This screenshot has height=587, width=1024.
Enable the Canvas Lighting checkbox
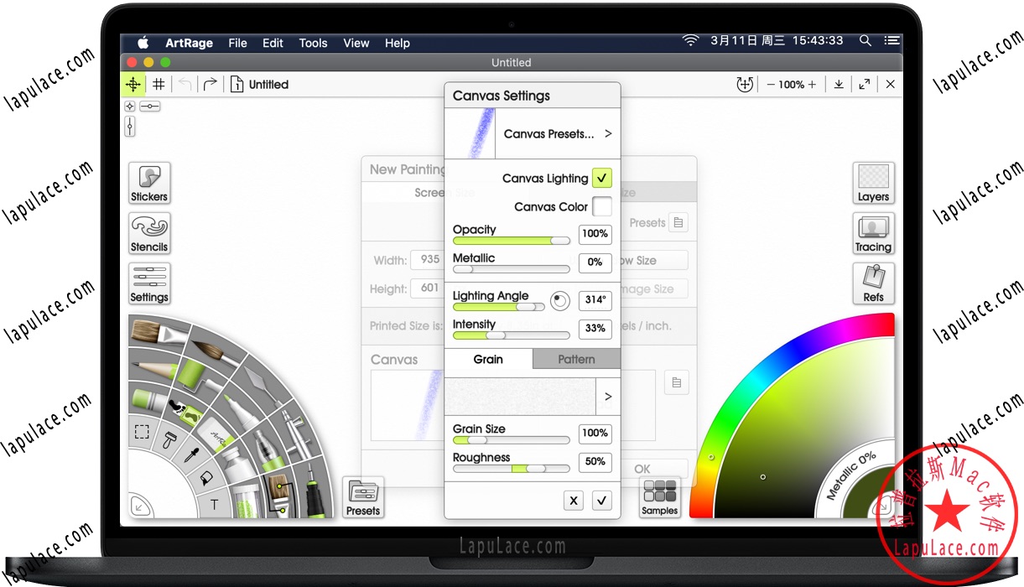(x=601, y=178)
